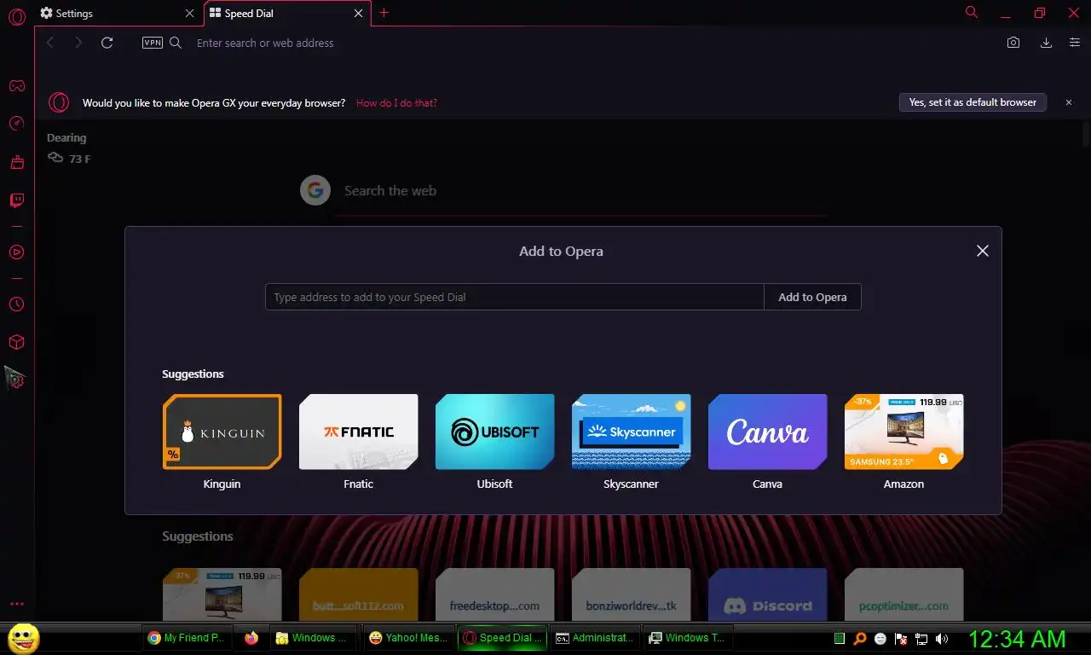
Task: Toggle the VPN badge in address bar
Action: pos(153,43)
